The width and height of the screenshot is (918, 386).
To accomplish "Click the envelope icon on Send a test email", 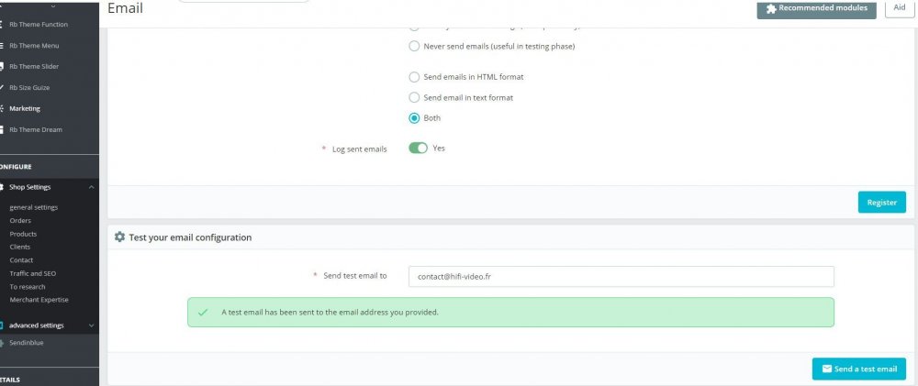I will 826,369.
